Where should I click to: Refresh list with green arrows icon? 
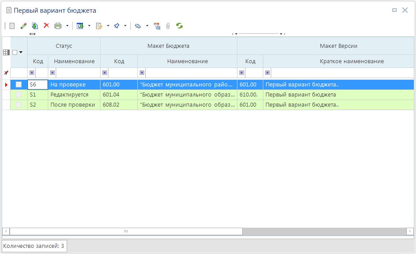pyautogui.click(x=179, y=26)
